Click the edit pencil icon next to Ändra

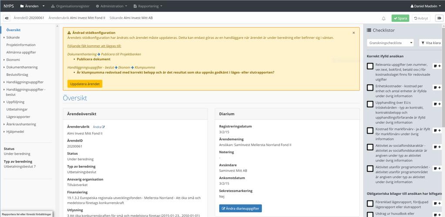pyautogui.click(x=103, y=127)
